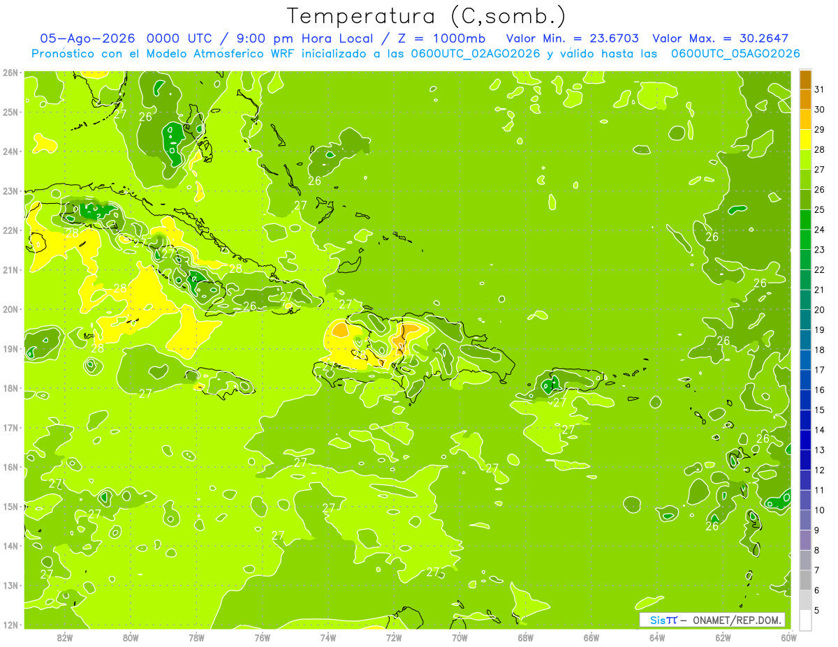Click the color scale label '30'

pos(819,110)
